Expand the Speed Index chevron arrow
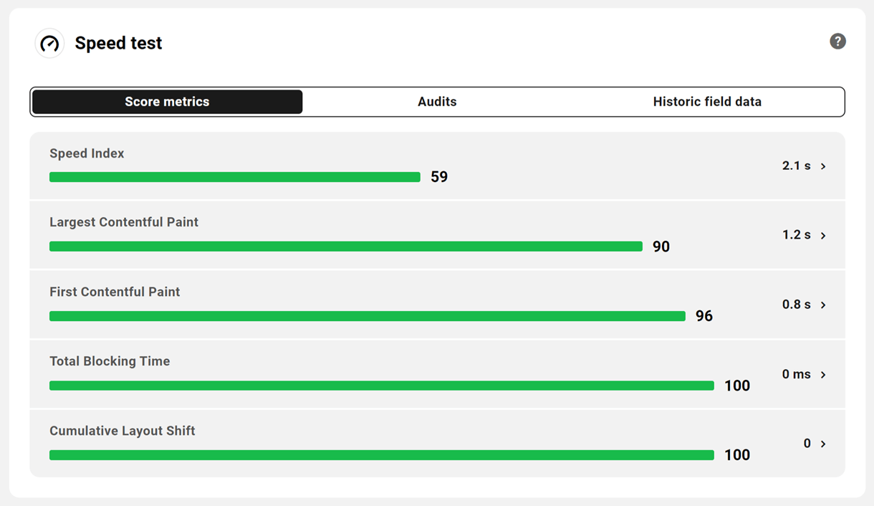This screenshot has height=506, width=874. 823,166
